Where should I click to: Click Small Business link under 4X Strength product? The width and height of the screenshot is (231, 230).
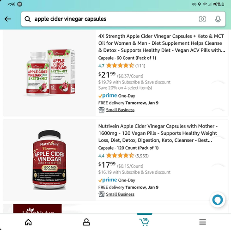coord(120,110)
